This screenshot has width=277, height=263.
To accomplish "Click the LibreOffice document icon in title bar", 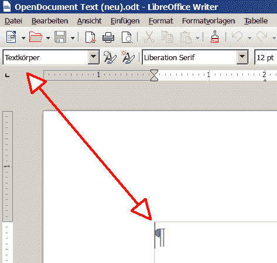I will click(x=7, y=6).
